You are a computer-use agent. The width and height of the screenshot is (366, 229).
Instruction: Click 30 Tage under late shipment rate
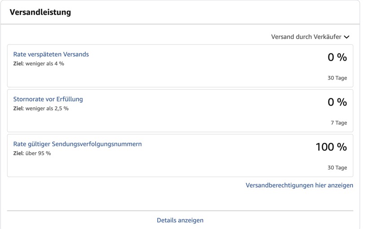pos(337,78)
